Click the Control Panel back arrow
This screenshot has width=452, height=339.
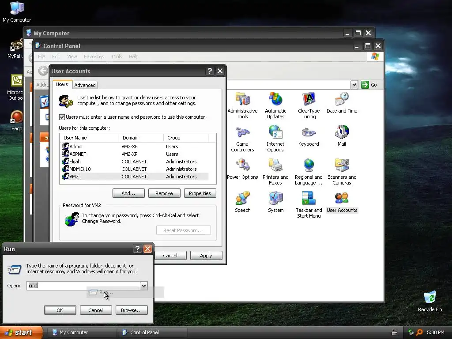43,71
